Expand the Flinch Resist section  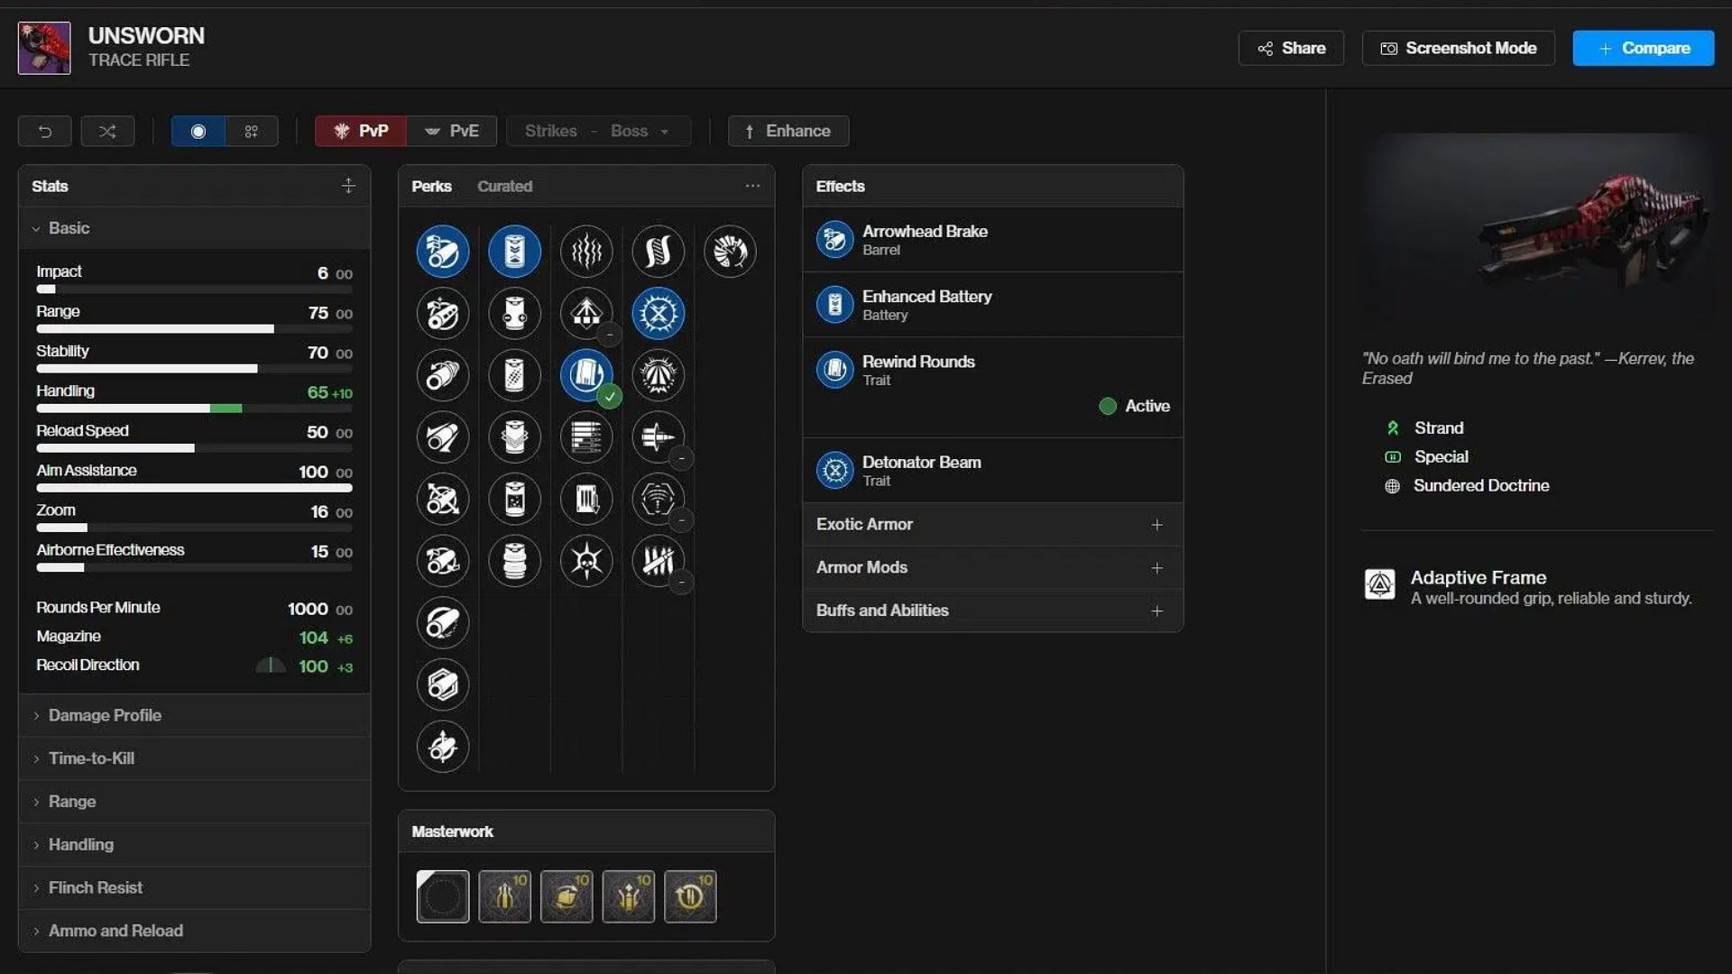(194, 888)
